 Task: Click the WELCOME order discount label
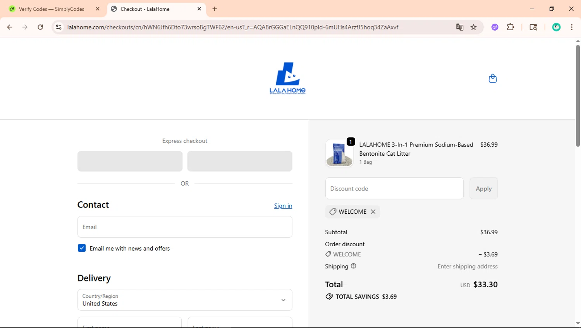click(347, 254)
